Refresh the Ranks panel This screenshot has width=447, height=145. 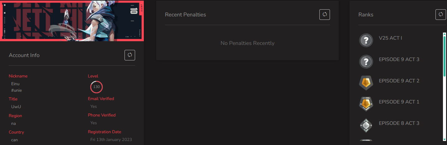pyautogui.click(x=441, y=15)
